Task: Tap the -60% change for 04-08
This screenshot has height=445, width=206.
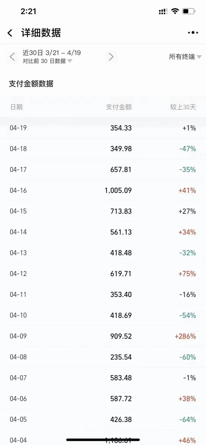Action: pyautogui.click(x=187, y=357)
